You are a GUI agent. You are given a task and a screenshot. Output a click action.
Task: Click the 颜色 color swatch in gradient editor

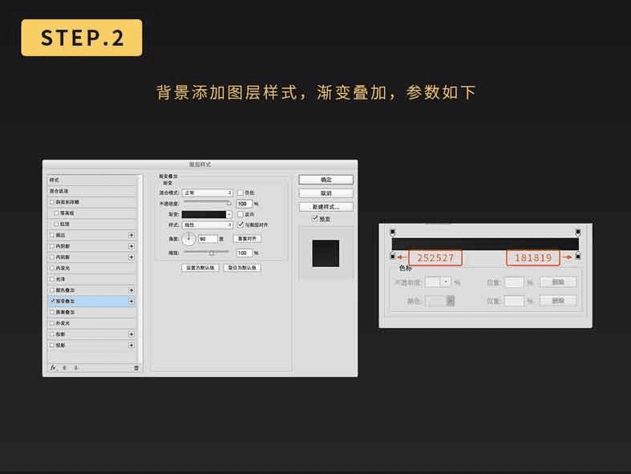tap(436, 301)
